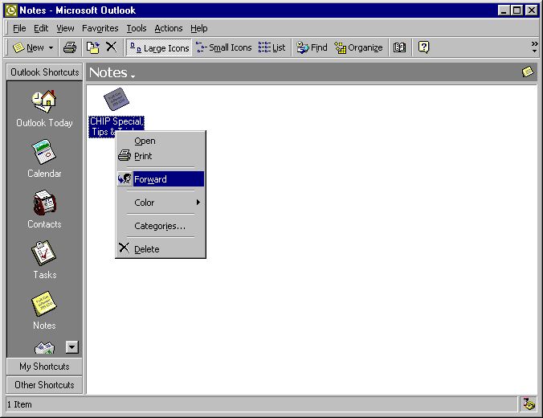Open the Address Book icon

(x=399, y=47)
